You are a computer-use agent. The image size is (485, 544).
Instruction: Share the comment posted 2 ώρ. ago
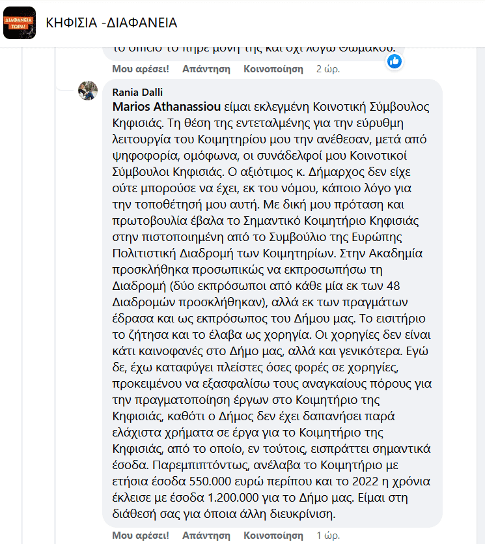(273, 69)
